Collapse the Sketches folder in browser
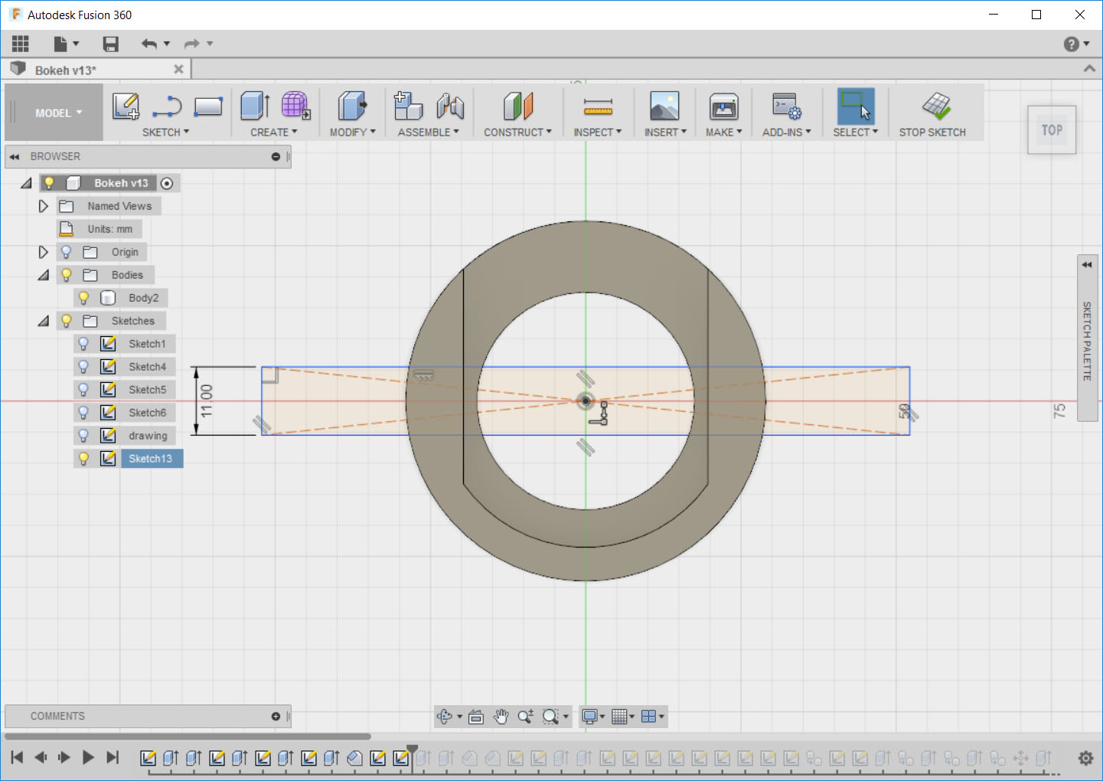Viewport: 1103px width, 781px height. (x=44, y=321)
